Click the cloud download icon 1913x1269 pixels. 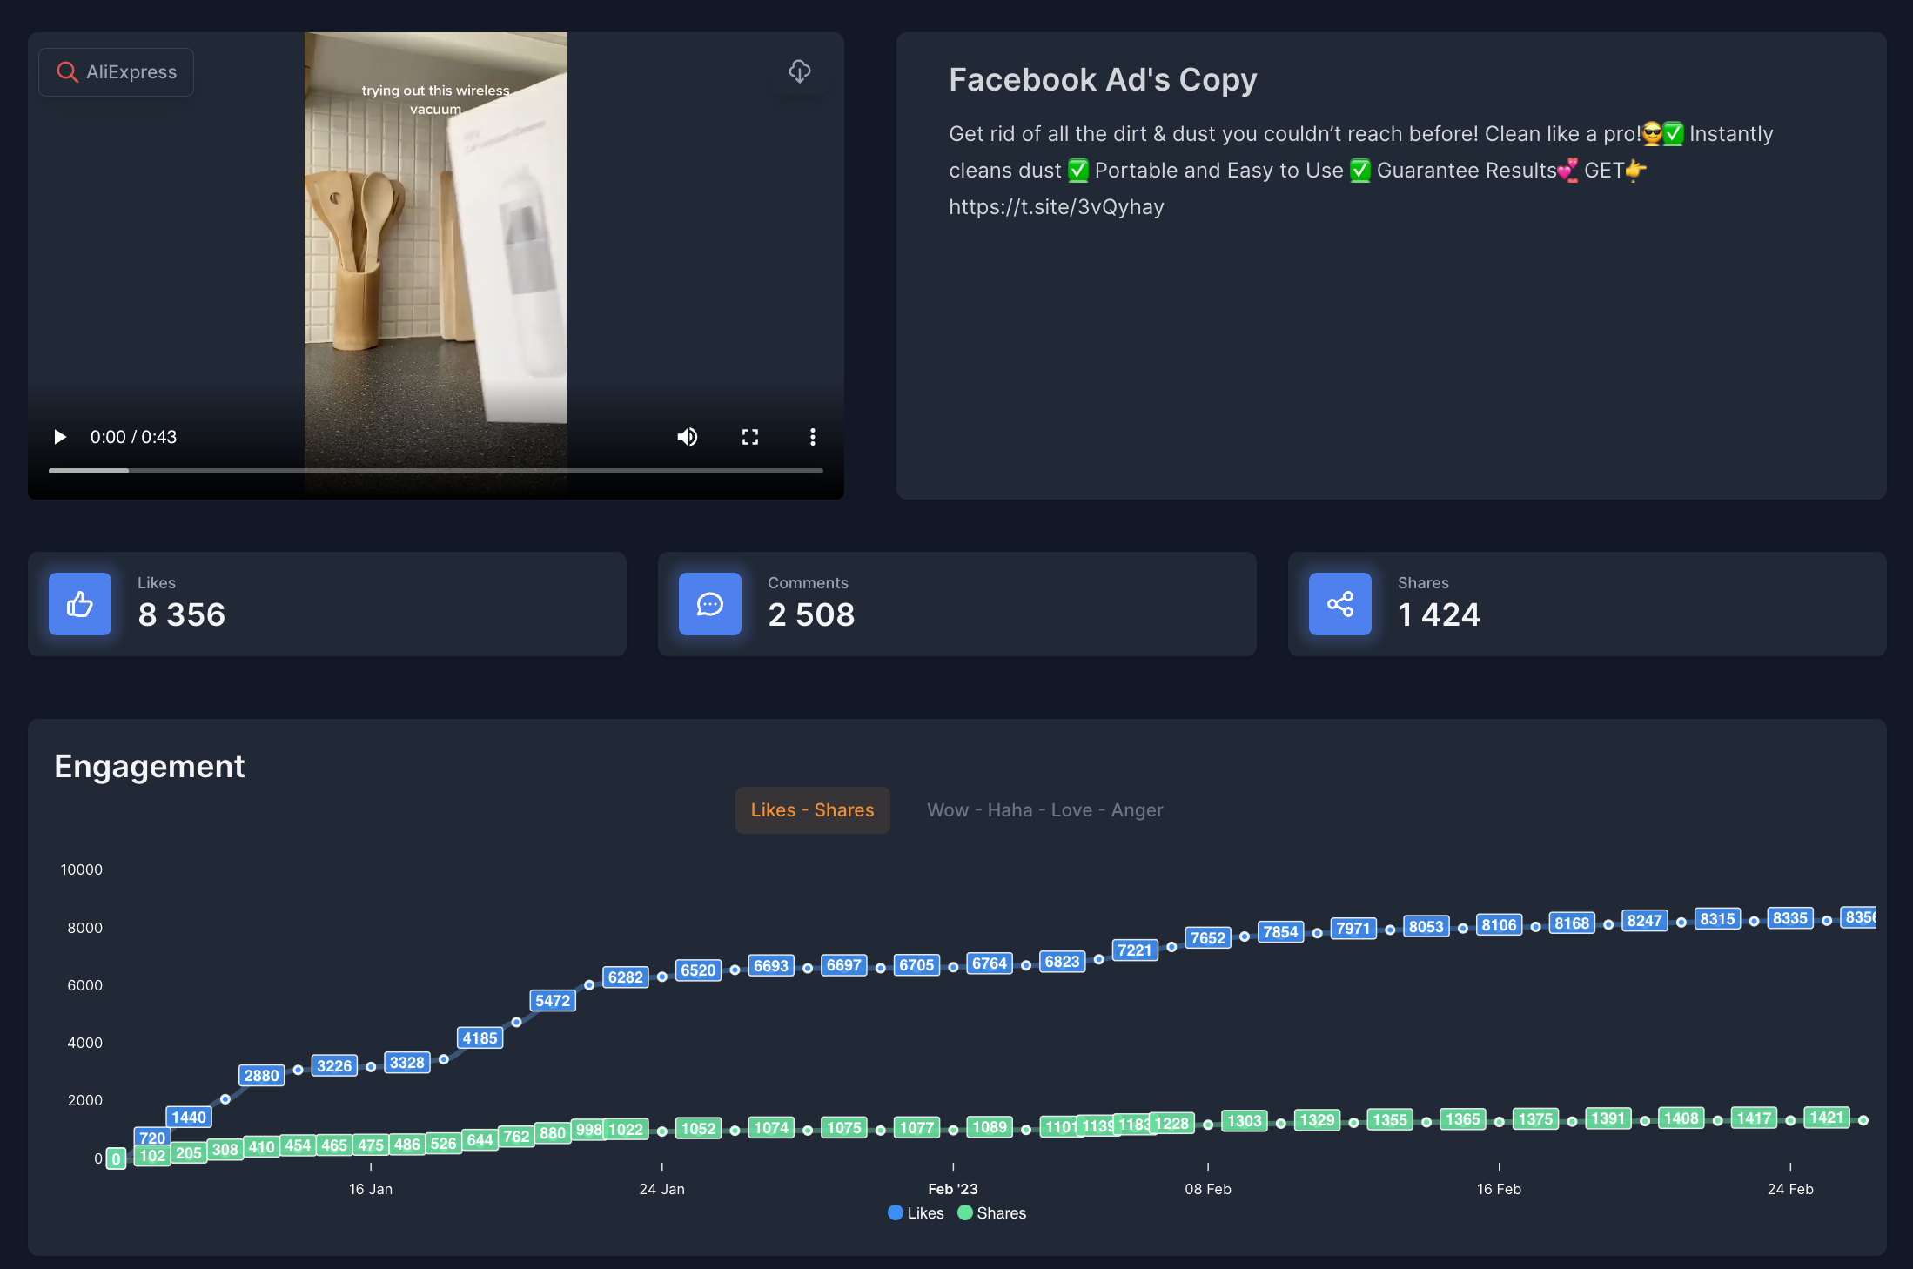tap(800, 71)
